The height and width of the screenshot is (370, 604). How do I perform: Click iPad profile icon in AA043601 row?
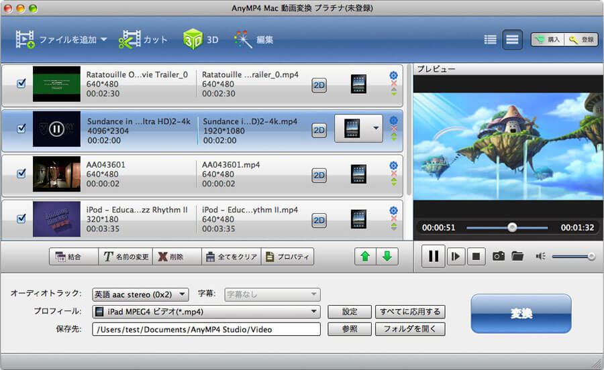click(x=358, y=174)
